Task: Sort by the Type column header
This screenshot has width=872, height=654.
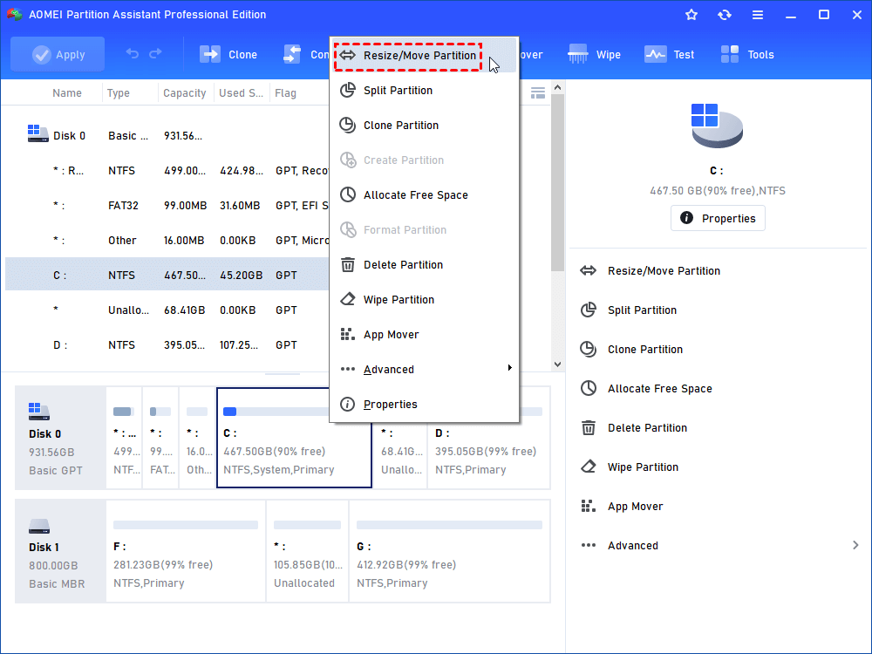Action: coord(119,93)
